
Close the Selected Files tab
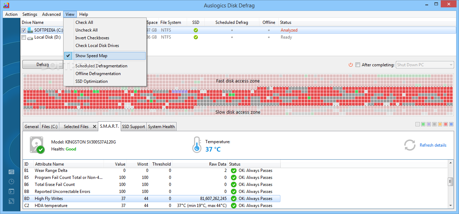coord(94,127)
